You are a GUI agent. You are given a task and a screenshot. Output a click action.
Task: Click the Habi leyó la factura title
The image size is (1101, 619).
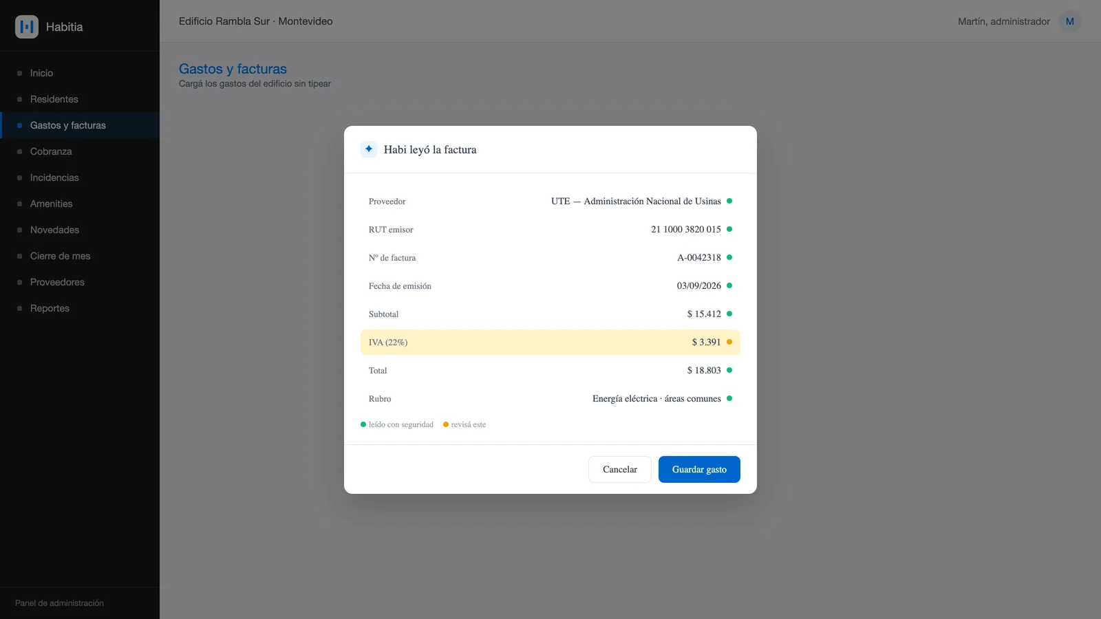point(430,149)
